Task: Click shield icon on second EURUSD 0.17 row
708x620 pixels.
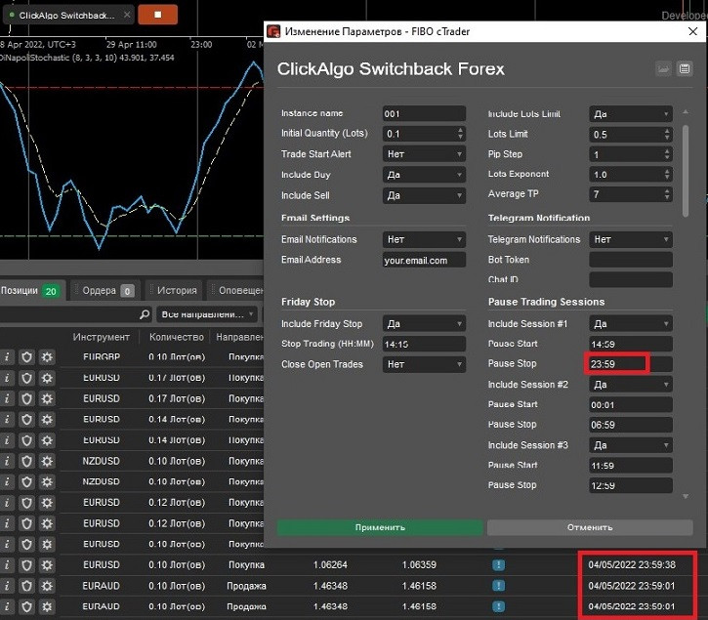Action: pyautogui.click(x=26, y=398)
